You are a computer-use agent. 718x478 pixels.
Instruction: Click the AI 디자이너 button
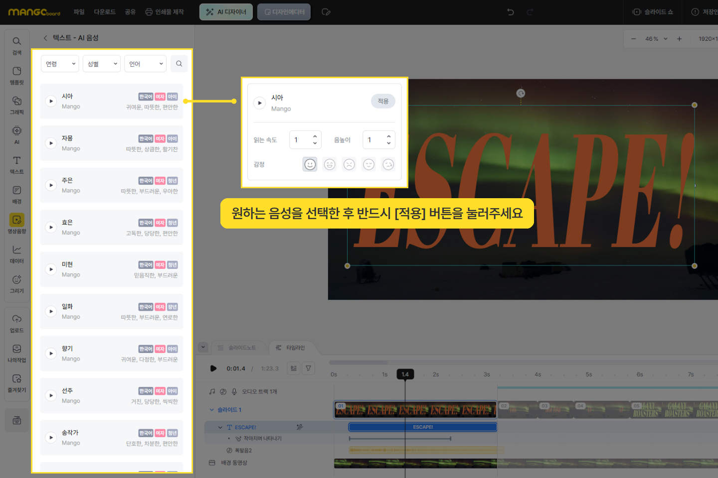pyautogui.click(x=226, y=12)
